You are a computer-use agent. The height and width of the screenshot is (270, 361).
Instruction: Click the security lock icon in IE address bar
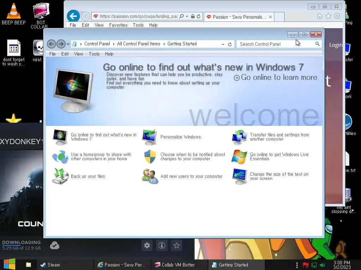coord(193,16)
